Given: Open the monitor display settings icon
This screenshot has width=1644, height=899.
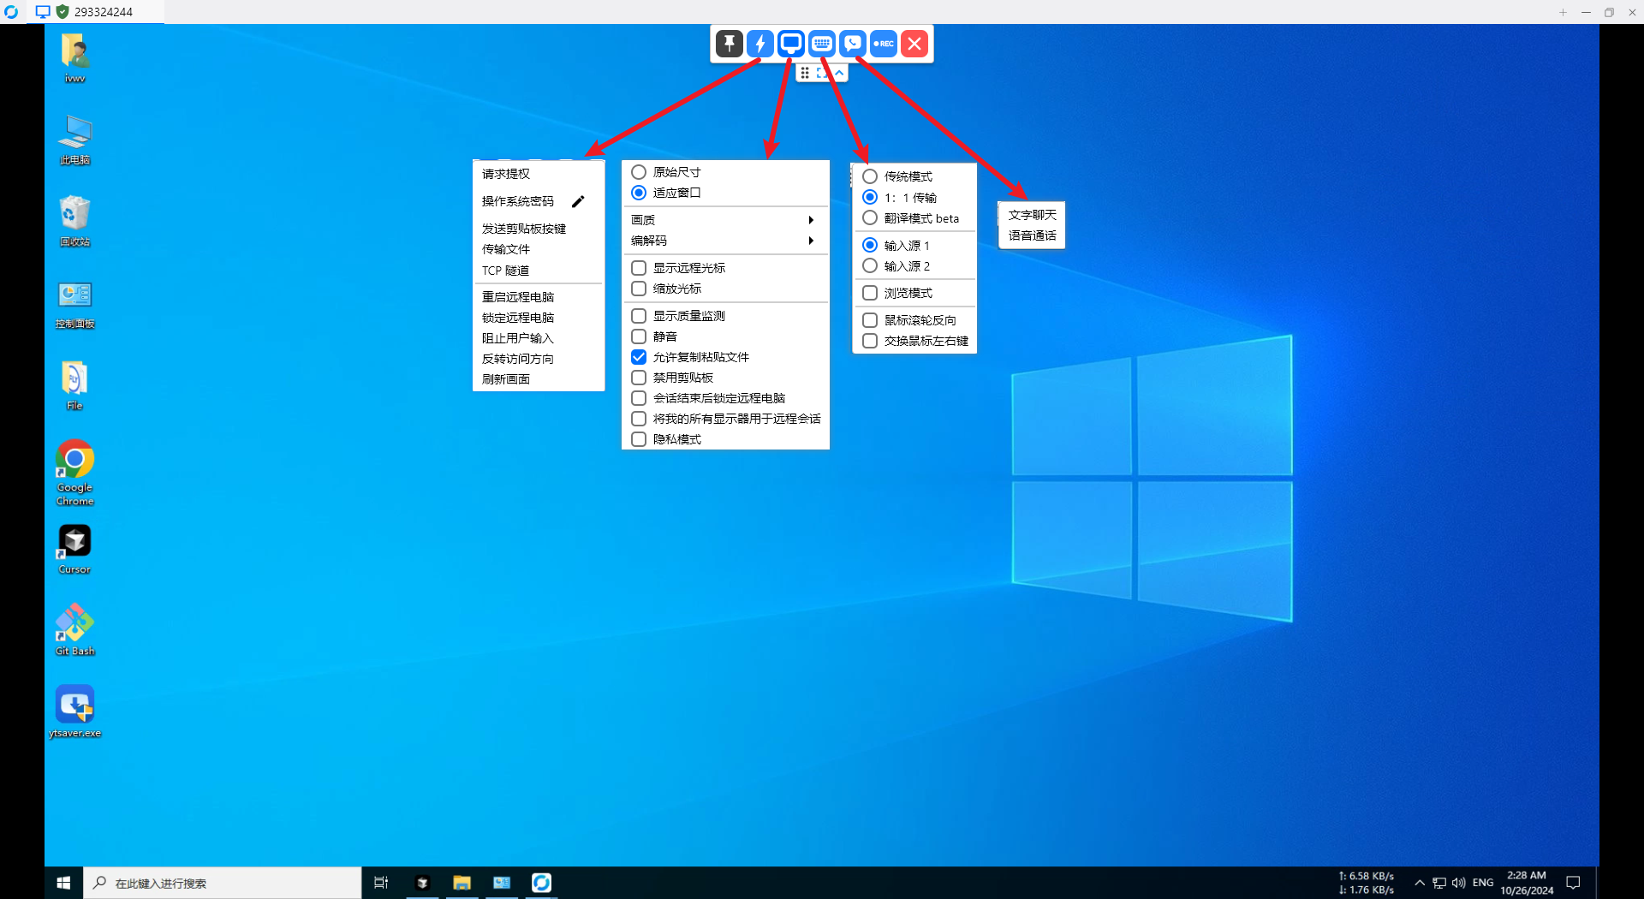Looking at the screenshot, I should (x=791, y=44).
